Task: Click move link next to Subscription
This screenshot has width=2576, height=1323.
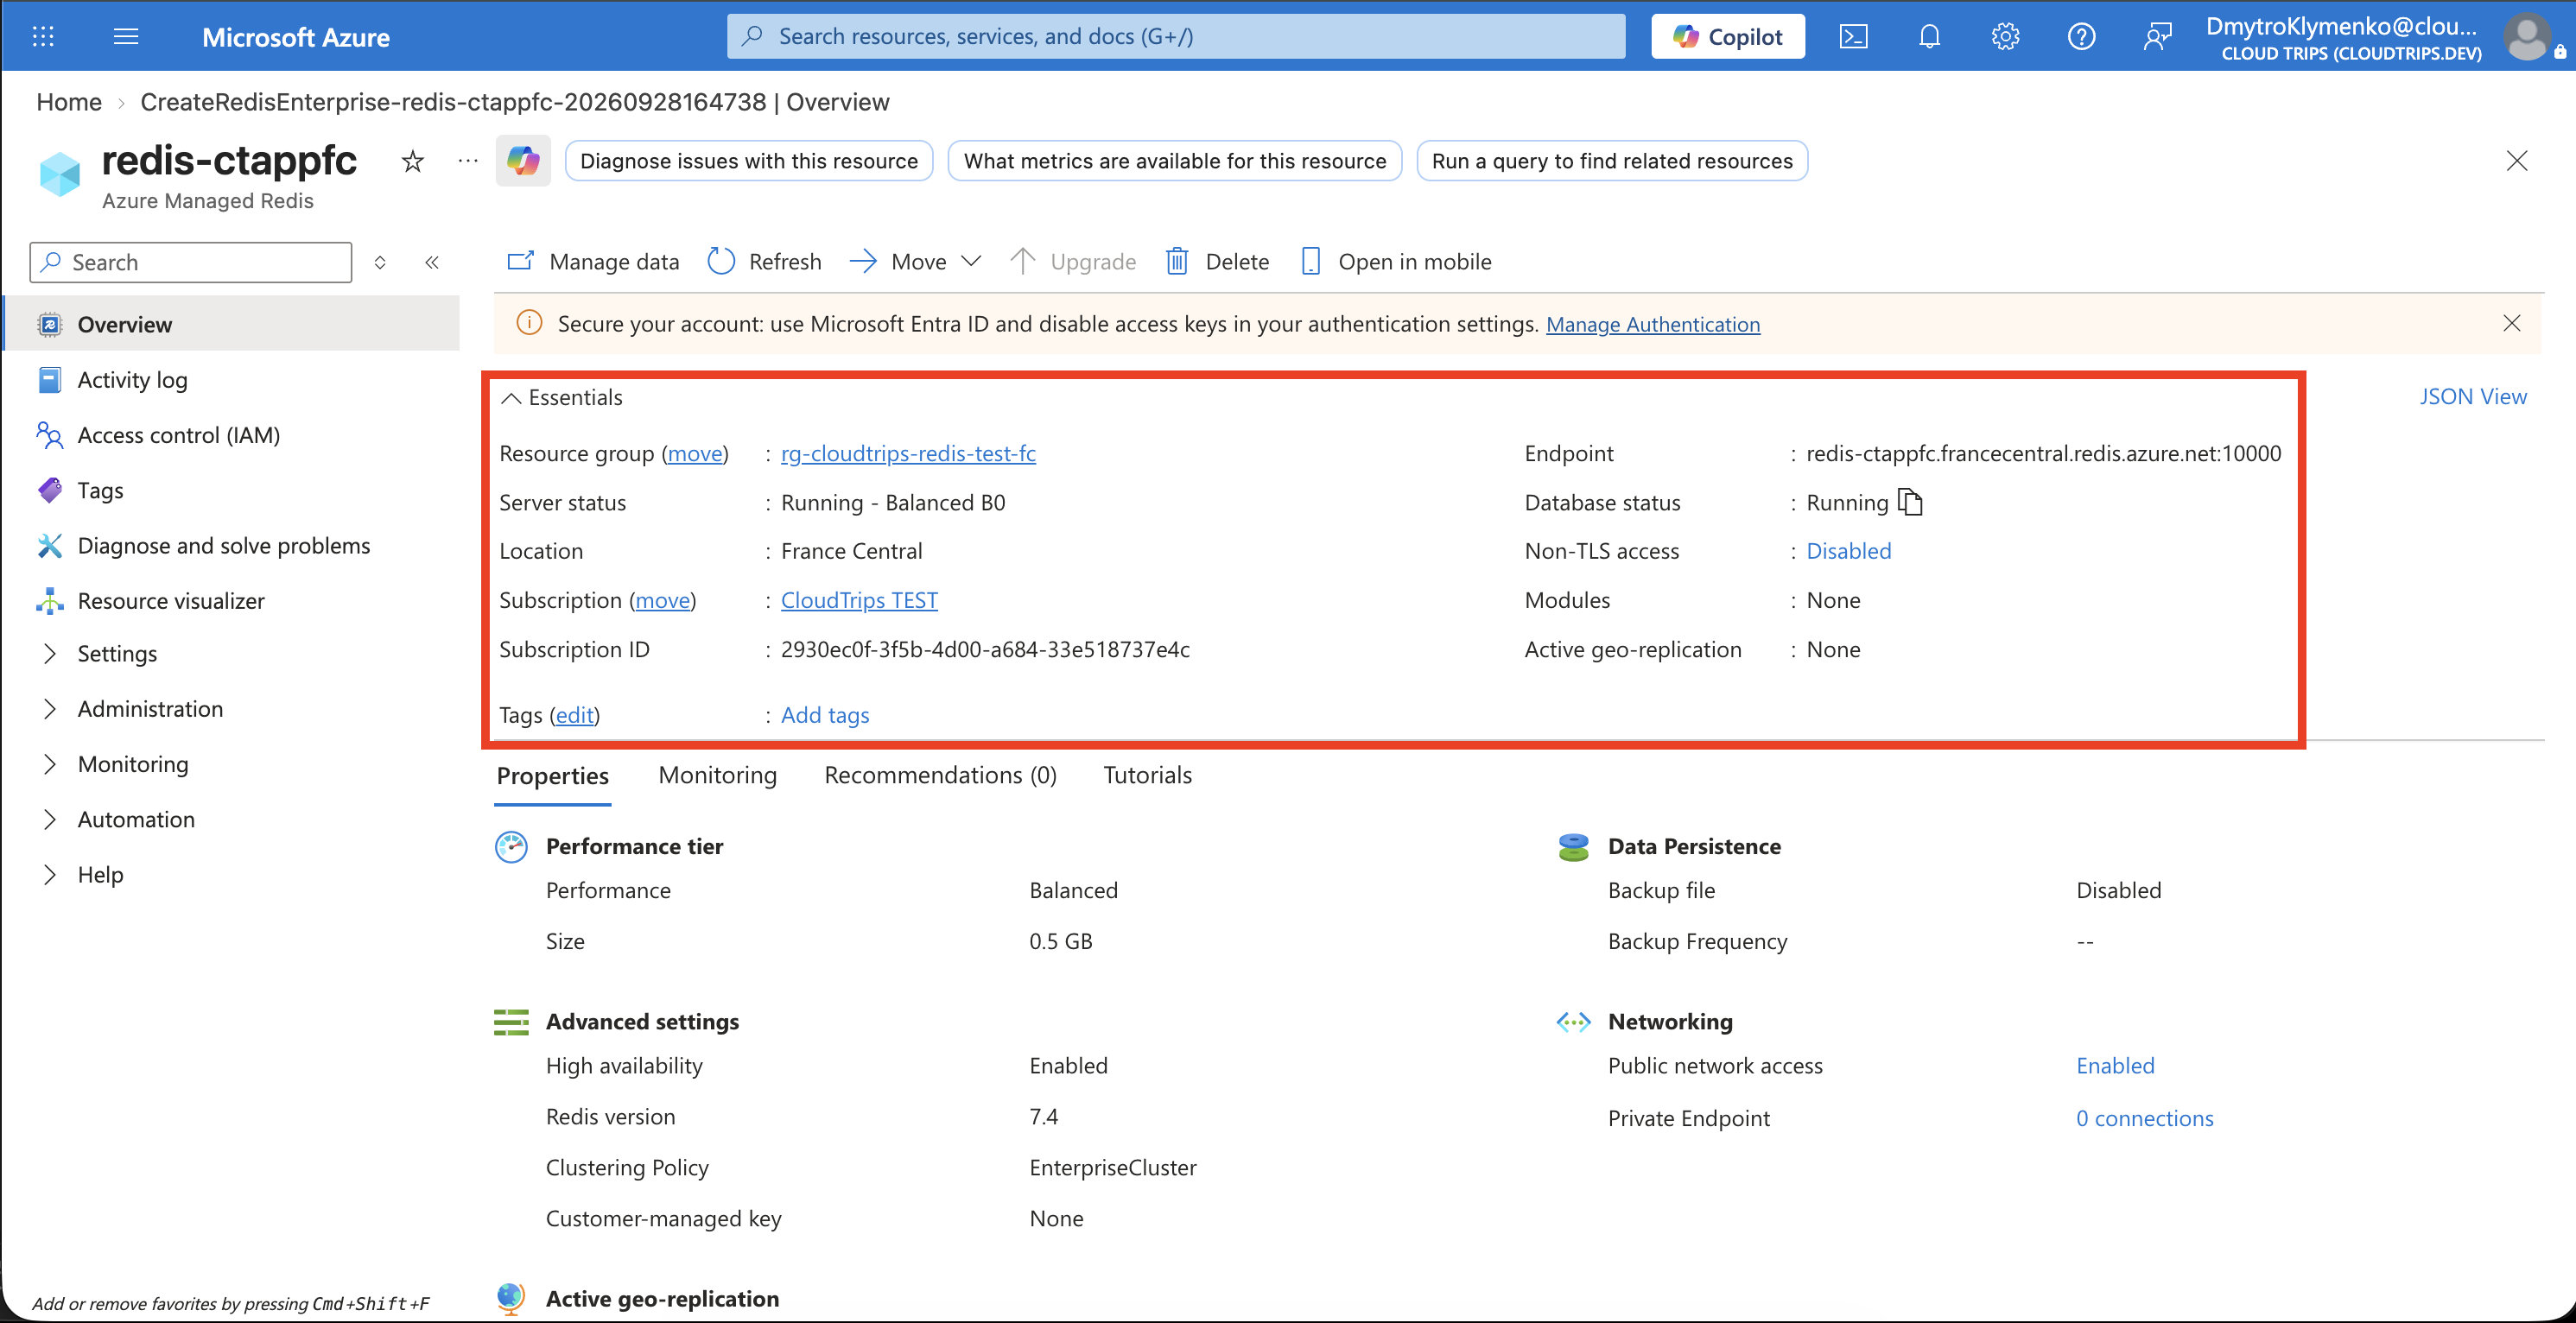Action: point(663,600)
